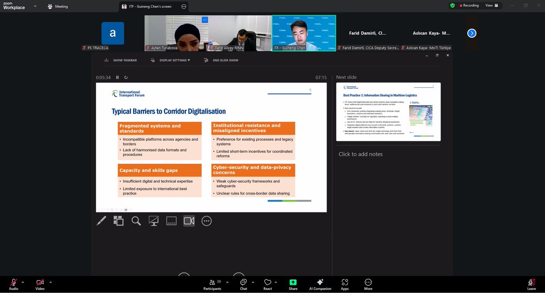
Task: Click the current slide preview
Action: pyautogui.click(x=211, y=147)
